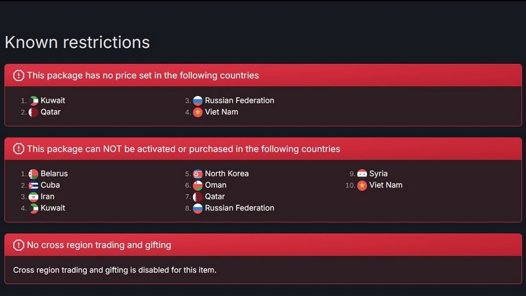Click the Oman flag icon
This screenshot has width=526, height=296.
coord(198,185)
